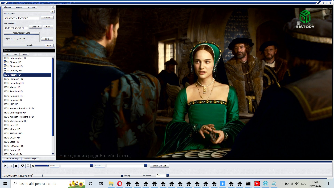Click the Play button in player controls
334x188 pixels.
click(5, 166)
